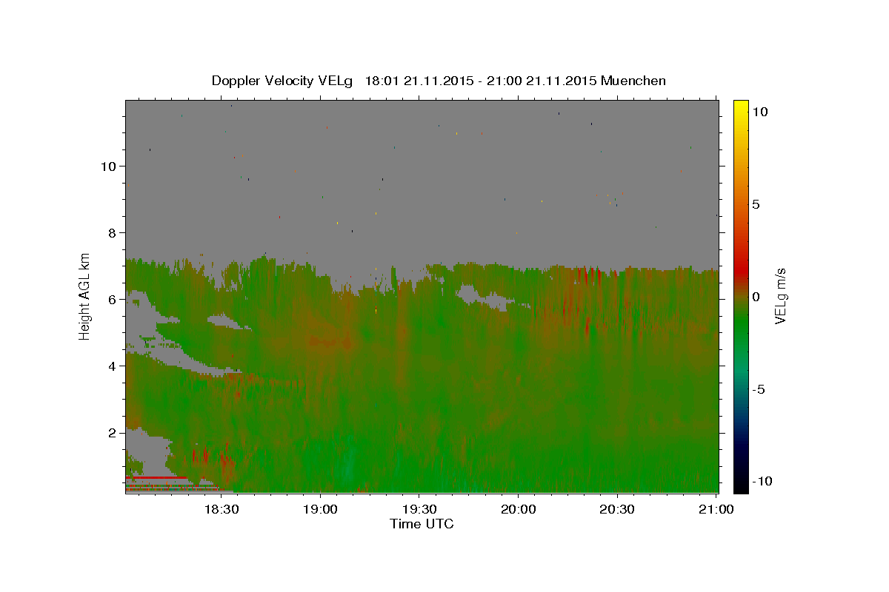Click the colorbar value '10' label
Image resolution: width=889 pixels, height=592 pixels.
pos(759,112)
